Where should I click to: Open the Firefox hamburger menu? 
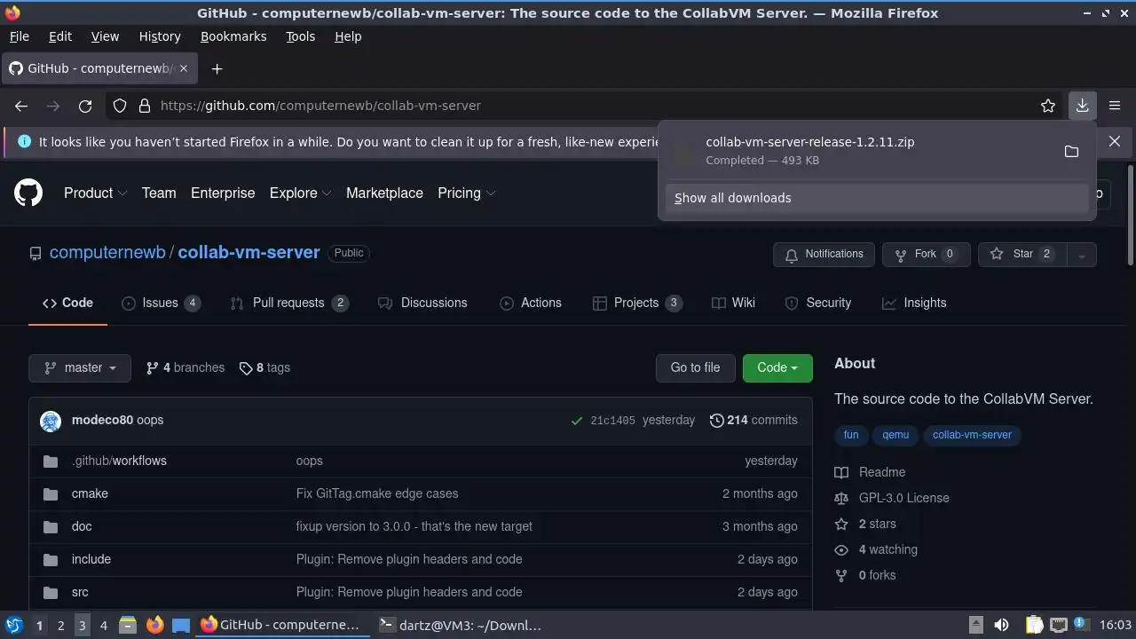[1115, 106]
